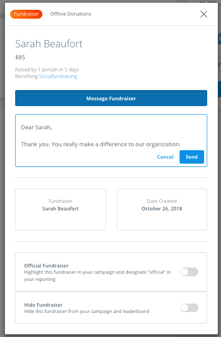Click the blue button peeking behind the dialog edge
The width and height of the screenshot is (221, 337).
pos(219,89)
